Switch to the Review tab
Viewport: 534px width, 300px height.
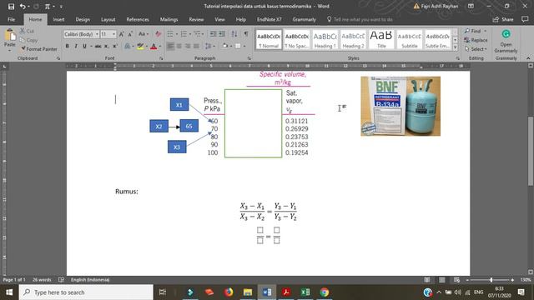(x=196, y=19)
